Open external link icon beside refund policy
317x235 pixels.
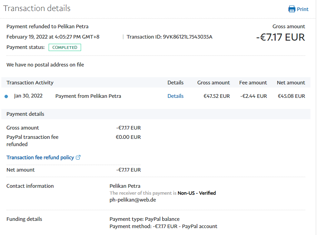pos(78,157)
